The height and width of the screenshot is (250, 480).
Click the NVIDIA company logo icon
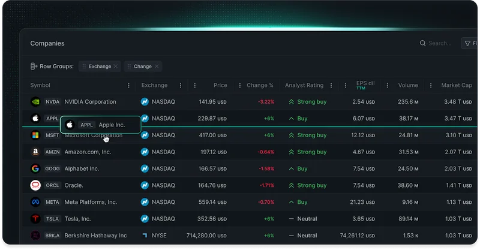[x=35, y=102]
